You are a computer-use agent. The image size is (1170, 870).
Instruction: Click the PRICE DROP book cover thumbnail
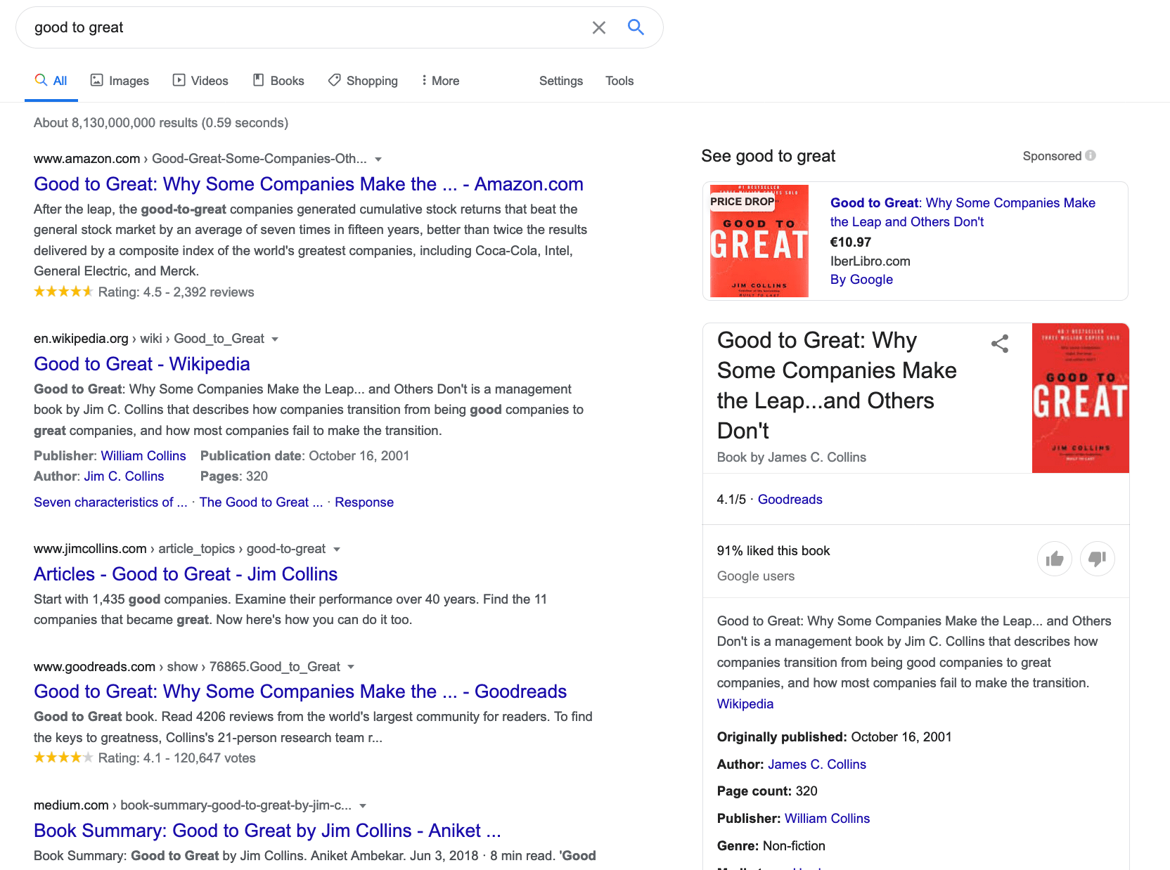[x=759, y=241]
